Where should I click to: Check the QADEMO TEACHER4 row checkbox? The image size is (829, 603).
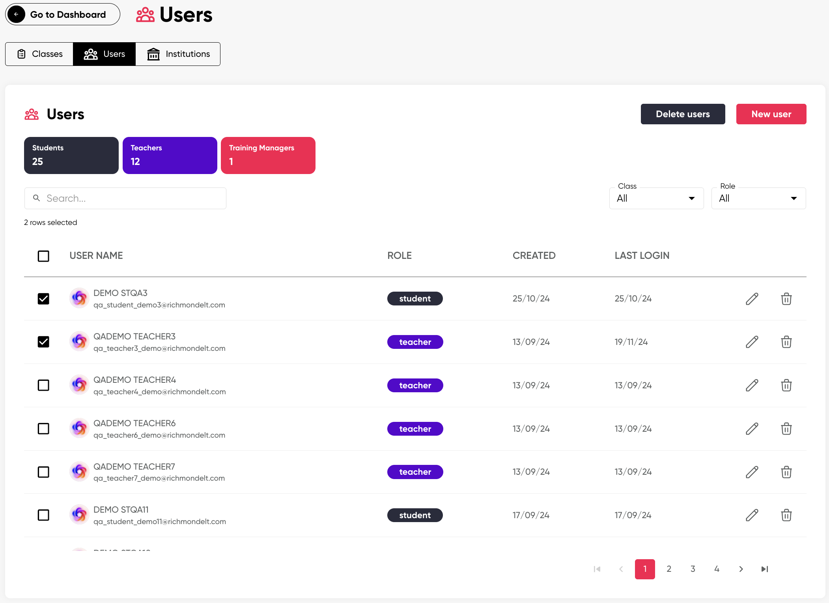click(43, 385)
